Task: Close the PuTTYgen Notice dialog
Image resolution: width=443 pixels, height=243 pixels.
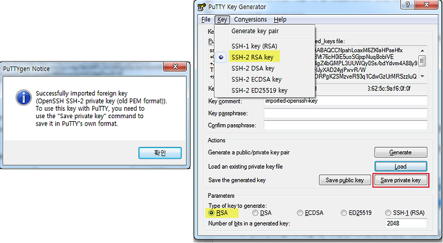Action: [x=175, y=66]
